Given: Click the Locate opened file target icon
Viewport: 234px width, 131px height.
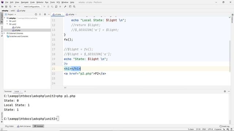Looking at the screenshot, I should [x=36, y=14].
